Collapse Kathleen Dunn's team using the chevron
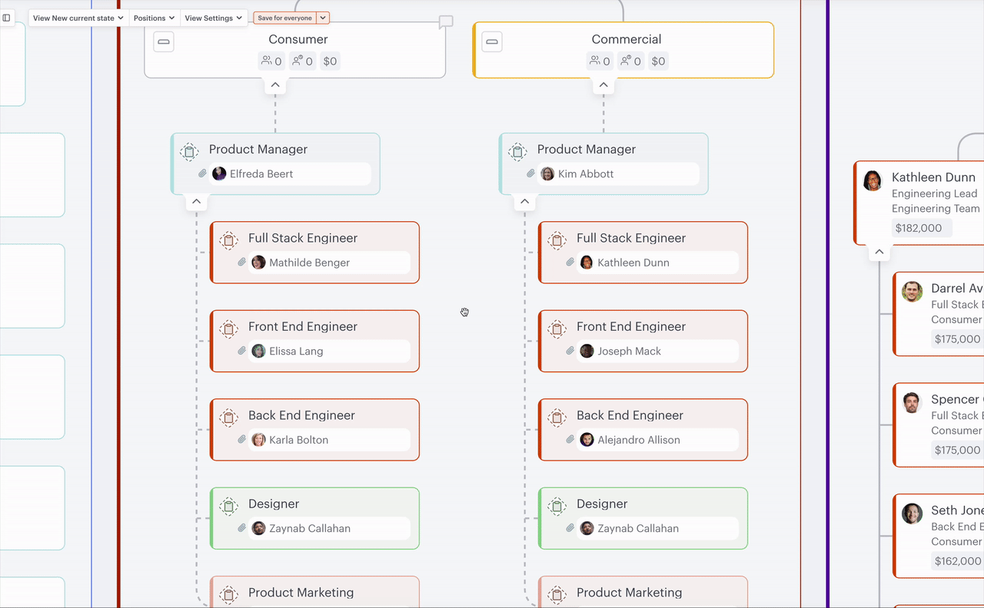Screen dimensions: 984x608 coord(879,251)
